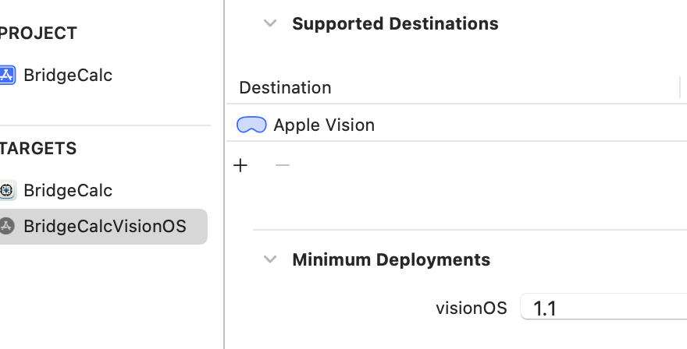The width and height of the screenshot is (687, 349).
Task: Click the Apple Vision headset icon
Action: click(251, 125)
